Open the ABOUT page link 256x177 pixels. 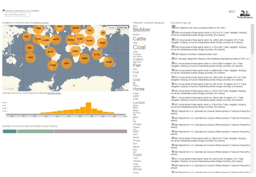232,11
